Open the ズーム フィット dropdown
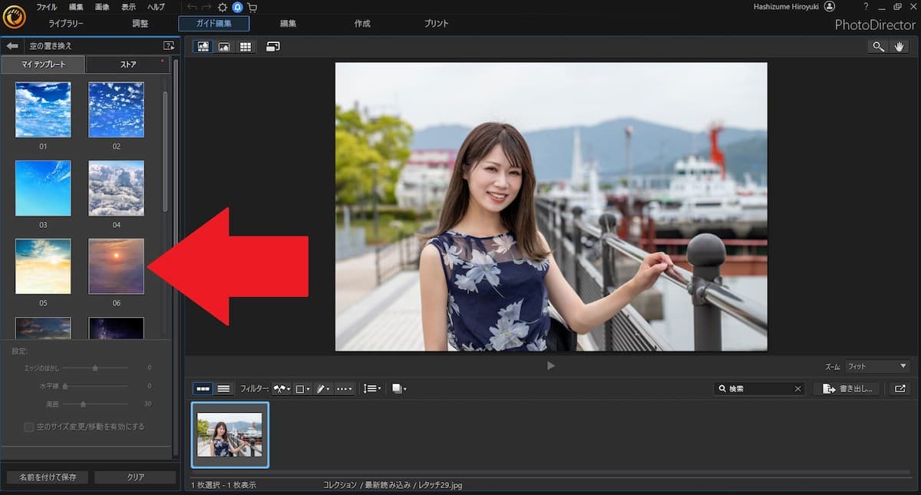921x495 pixels. click(x=876, y=366)
